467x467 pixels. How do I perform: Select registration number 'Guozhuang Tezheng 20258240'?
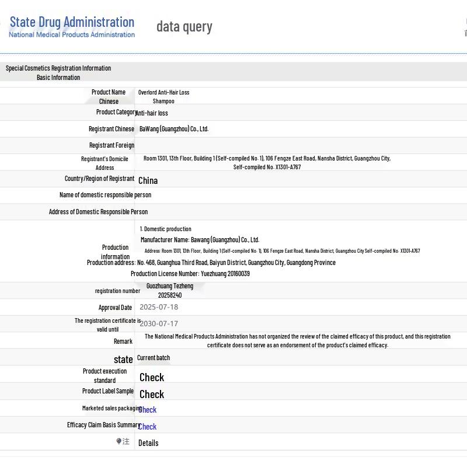[x=170, y=290]
